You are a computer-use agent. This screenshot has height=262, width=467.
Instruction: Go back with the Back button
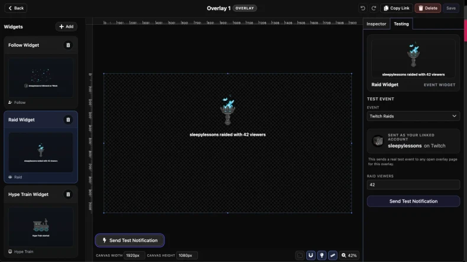pos(16,8)
